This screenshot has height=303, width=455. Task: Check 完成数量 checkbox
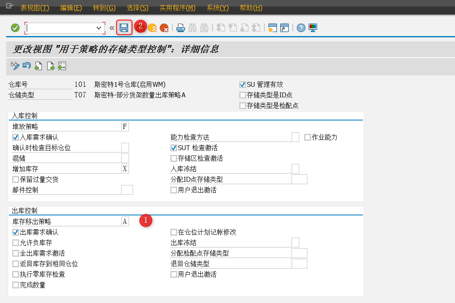click(x=16, y=285)
